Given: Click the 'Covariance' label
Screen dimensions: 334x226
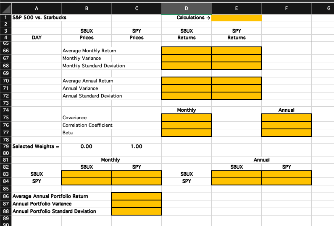Looking at the screenshot, I should (74, 118).
